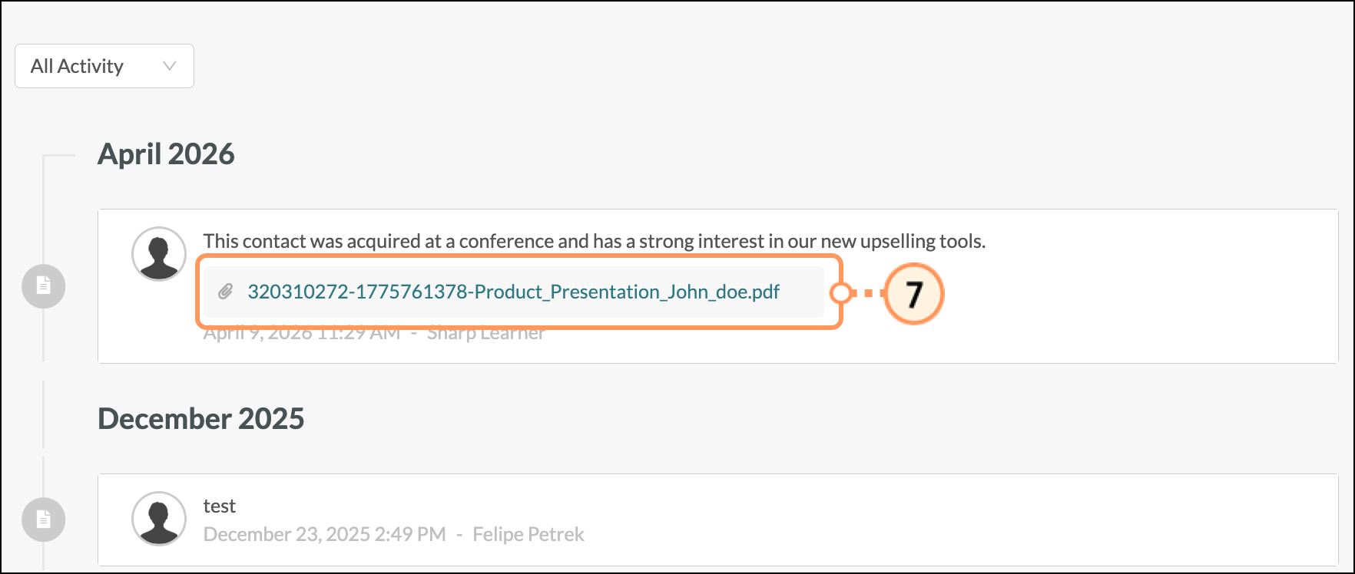Click the Sharp Learner name label

486,332
